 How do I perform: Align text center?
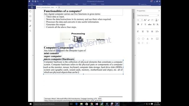click(143, 32)
